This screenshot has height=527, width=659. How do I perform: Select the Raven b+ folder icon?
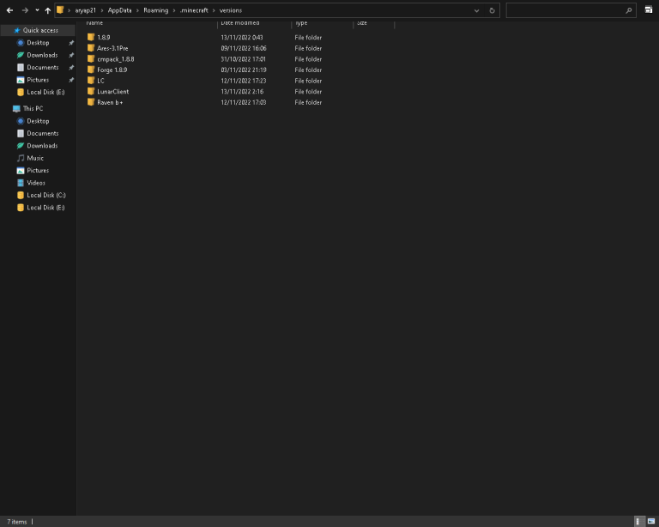[x=91, y=102]
